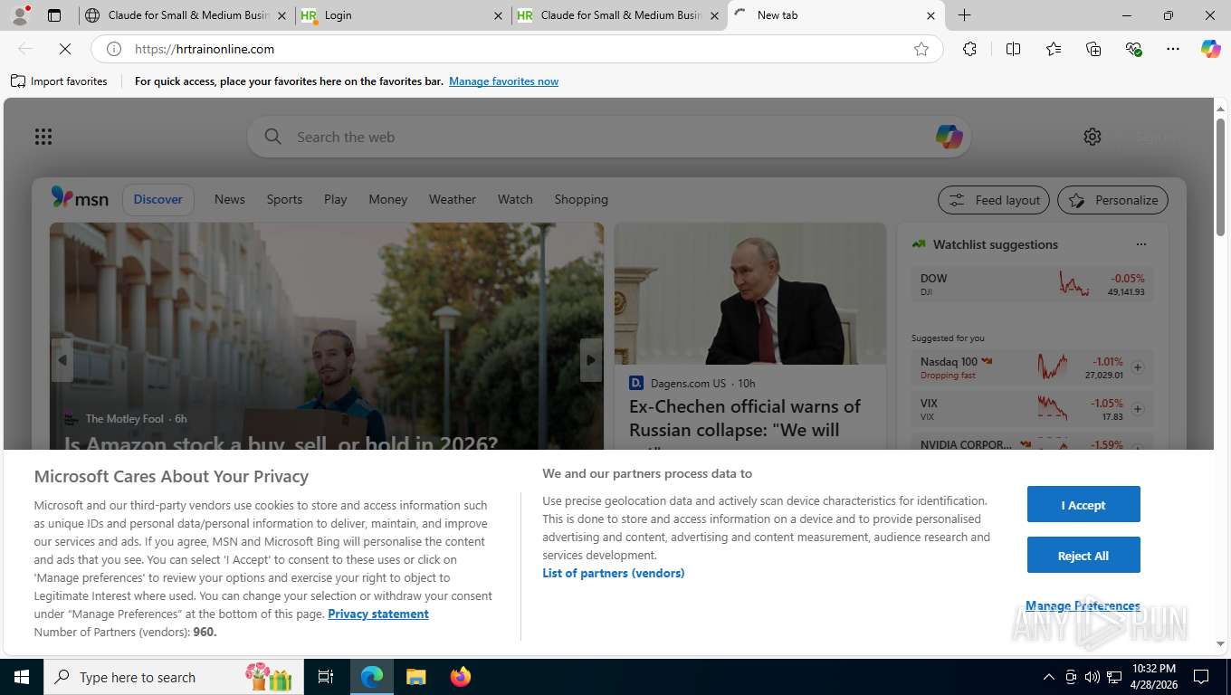This screenshot has height=695, width=1231.
Task: Click the Copilot icon in search box
Action: (x=949, y=137)
